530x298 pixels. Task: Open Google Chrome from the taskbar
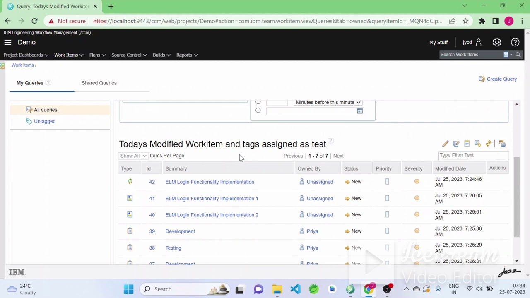click(369, 289)
